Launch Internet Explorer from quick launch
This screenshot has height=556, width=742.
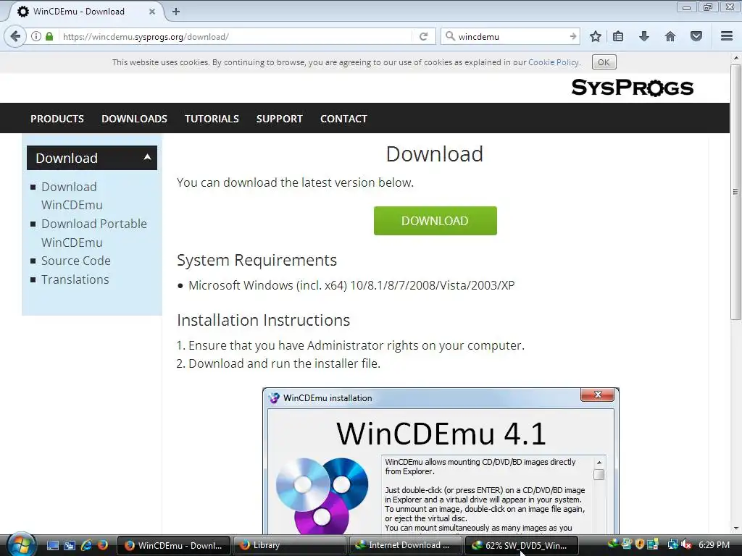[x=86, y=545]
